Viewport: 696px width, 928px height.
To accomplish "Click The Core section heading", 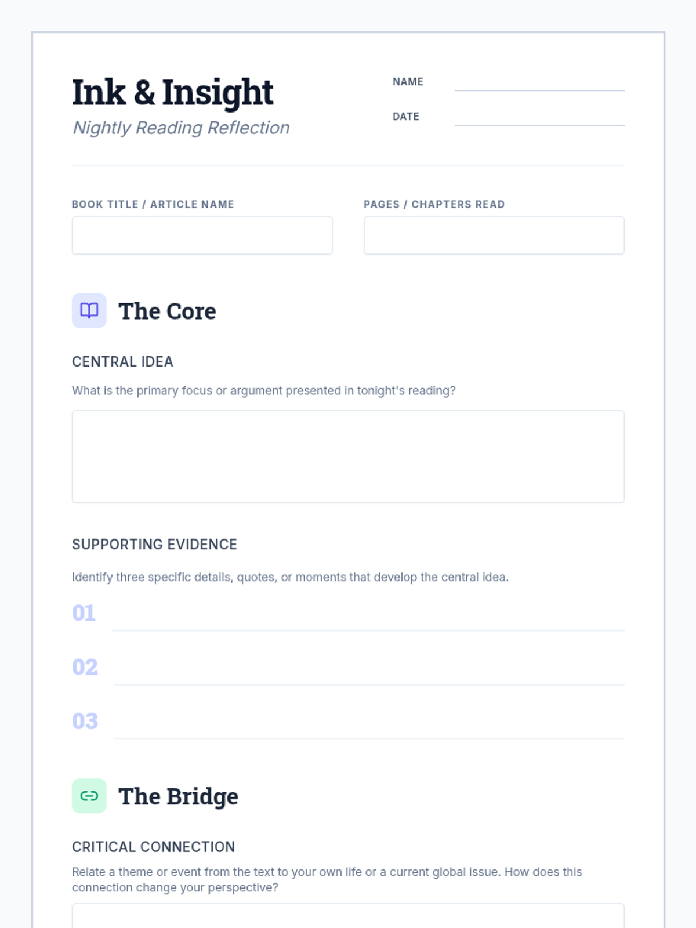I will click(x=167, y=311).
